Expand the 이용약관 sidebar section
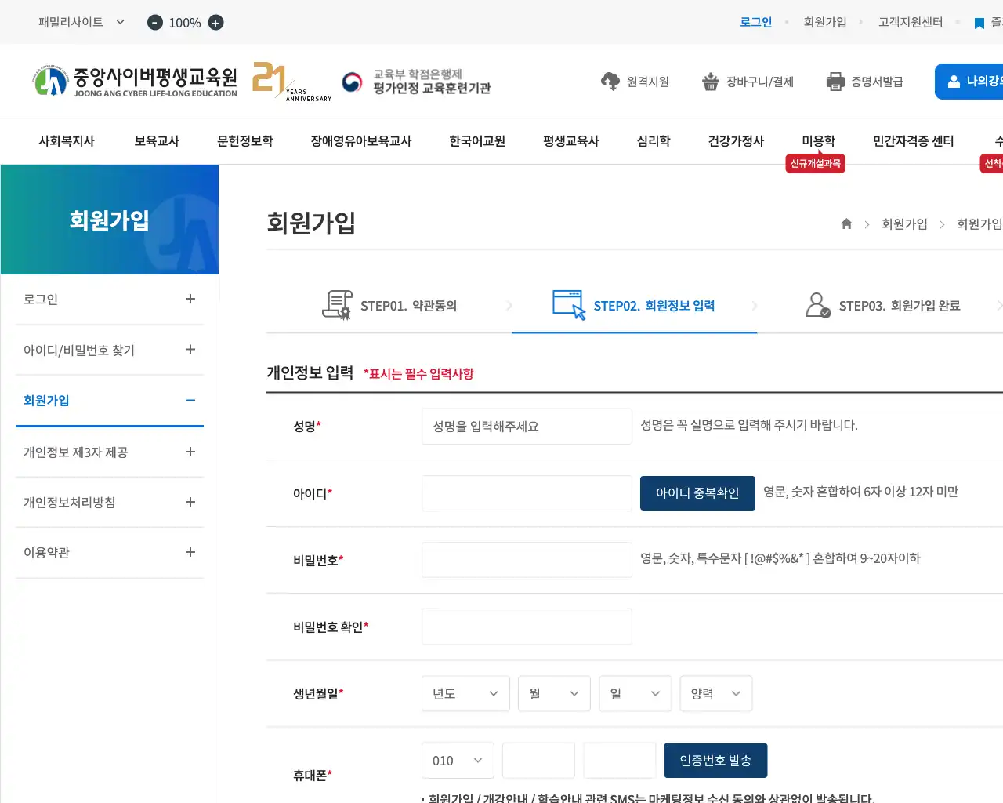 (110, 552)
